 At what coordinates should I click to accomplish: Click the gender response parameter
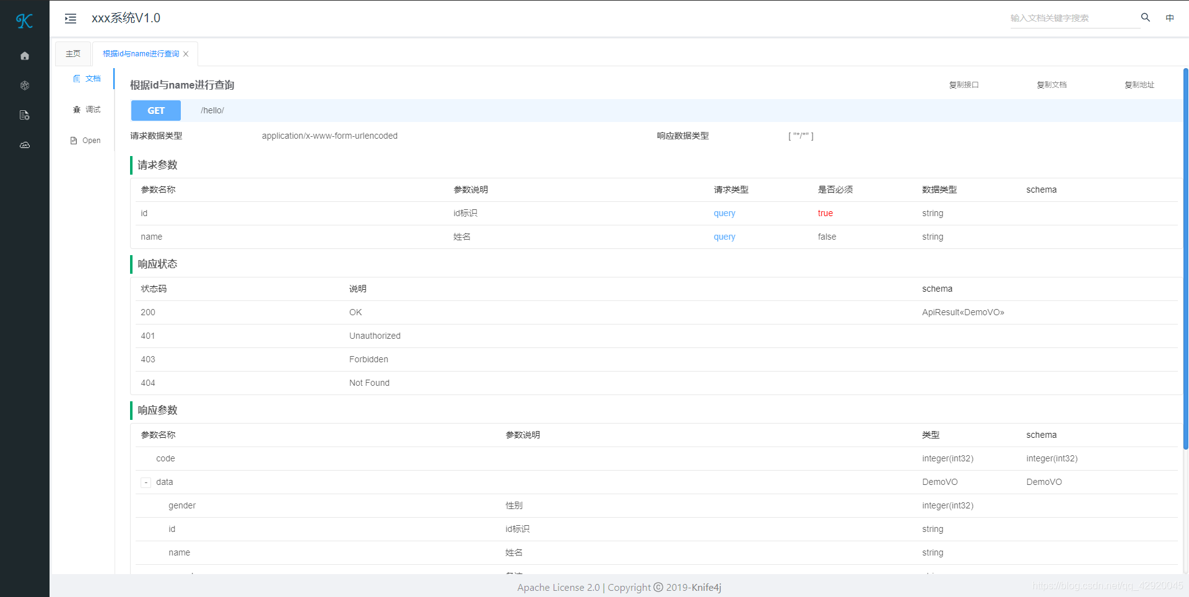(182, 505)
